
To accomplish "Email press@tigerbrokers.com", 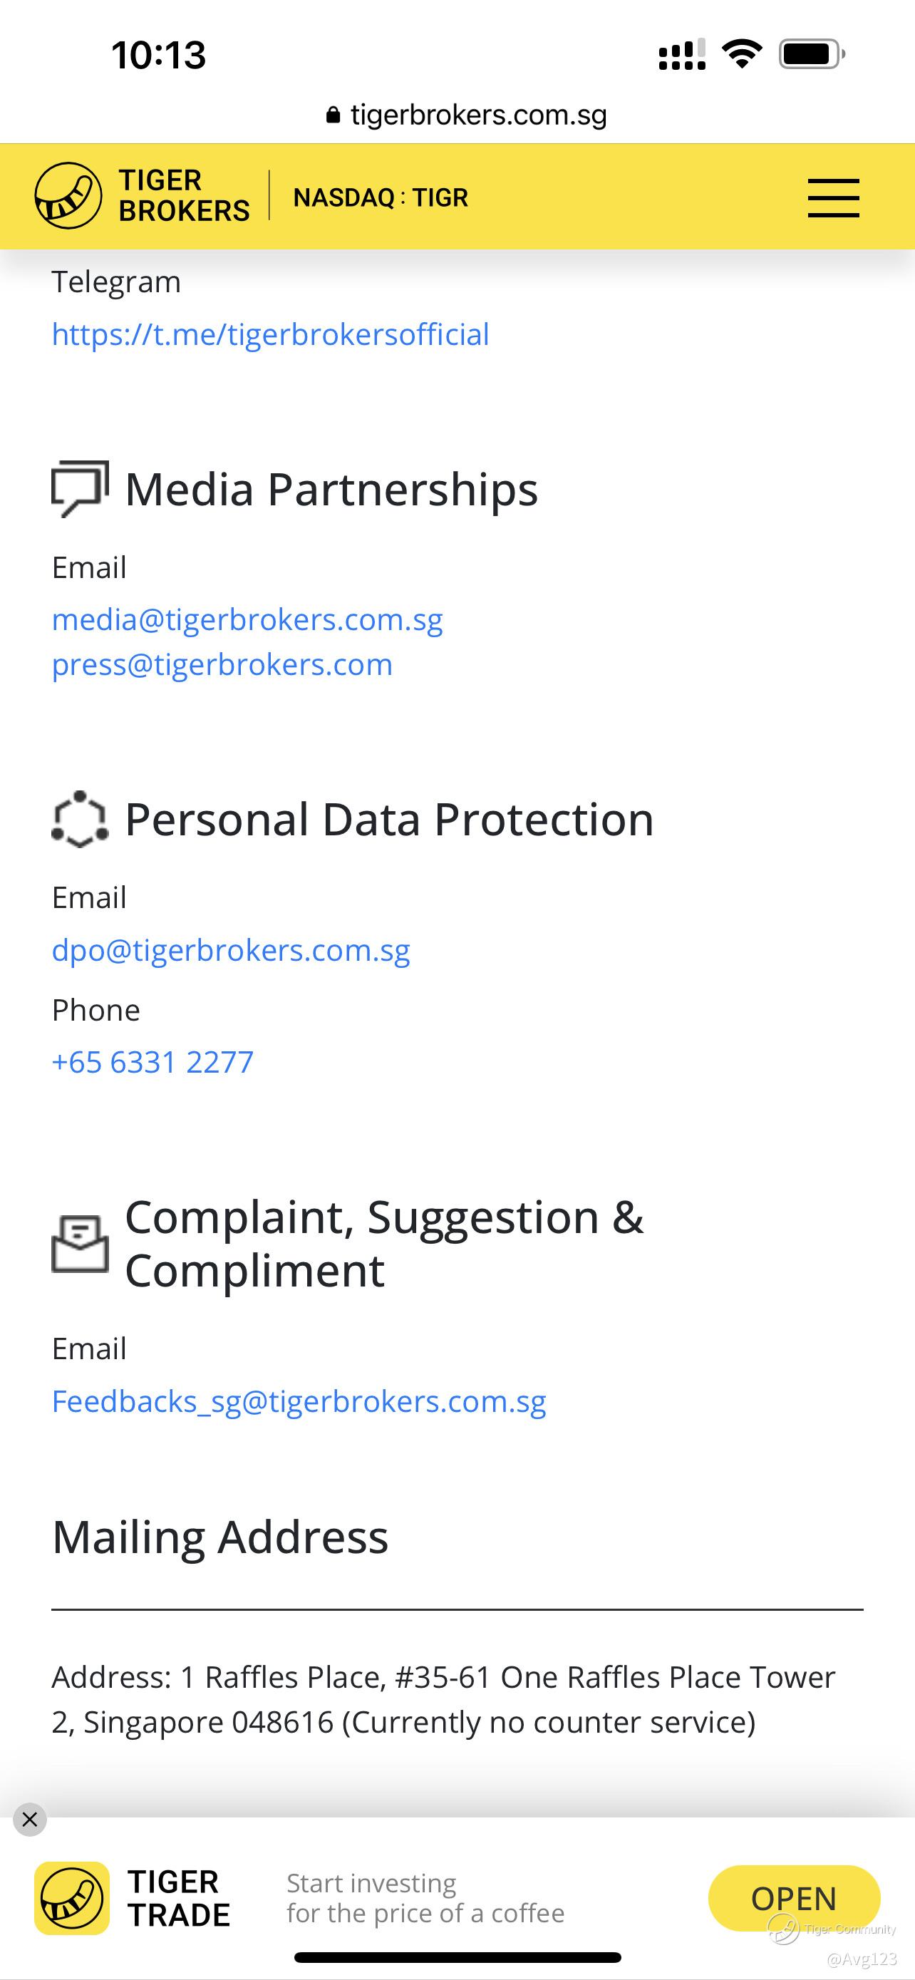I will pyautogui.click(x=222, y=665).
